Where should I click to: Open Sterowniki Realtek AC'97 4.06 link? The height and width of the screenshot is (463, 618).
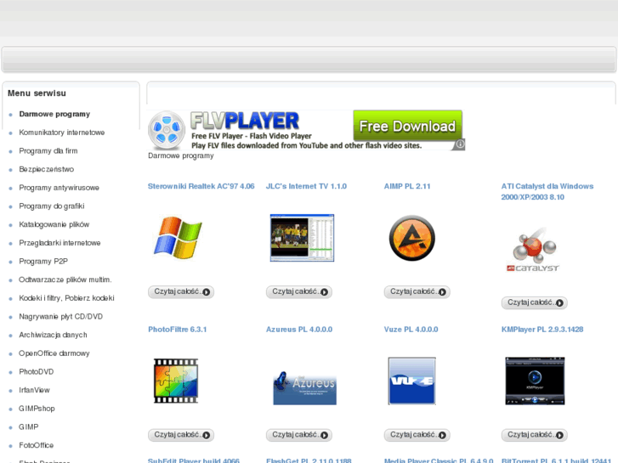(x=201, y=186)
